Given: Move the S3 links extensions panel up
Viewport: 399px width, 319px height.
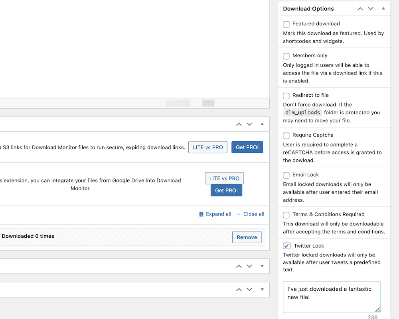Looking at the screenshot, I should pyautogui.click(x=239, y=124).
